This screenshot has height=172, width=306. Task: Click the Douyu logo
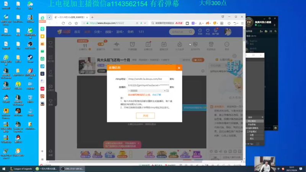[x=63, y=32]
